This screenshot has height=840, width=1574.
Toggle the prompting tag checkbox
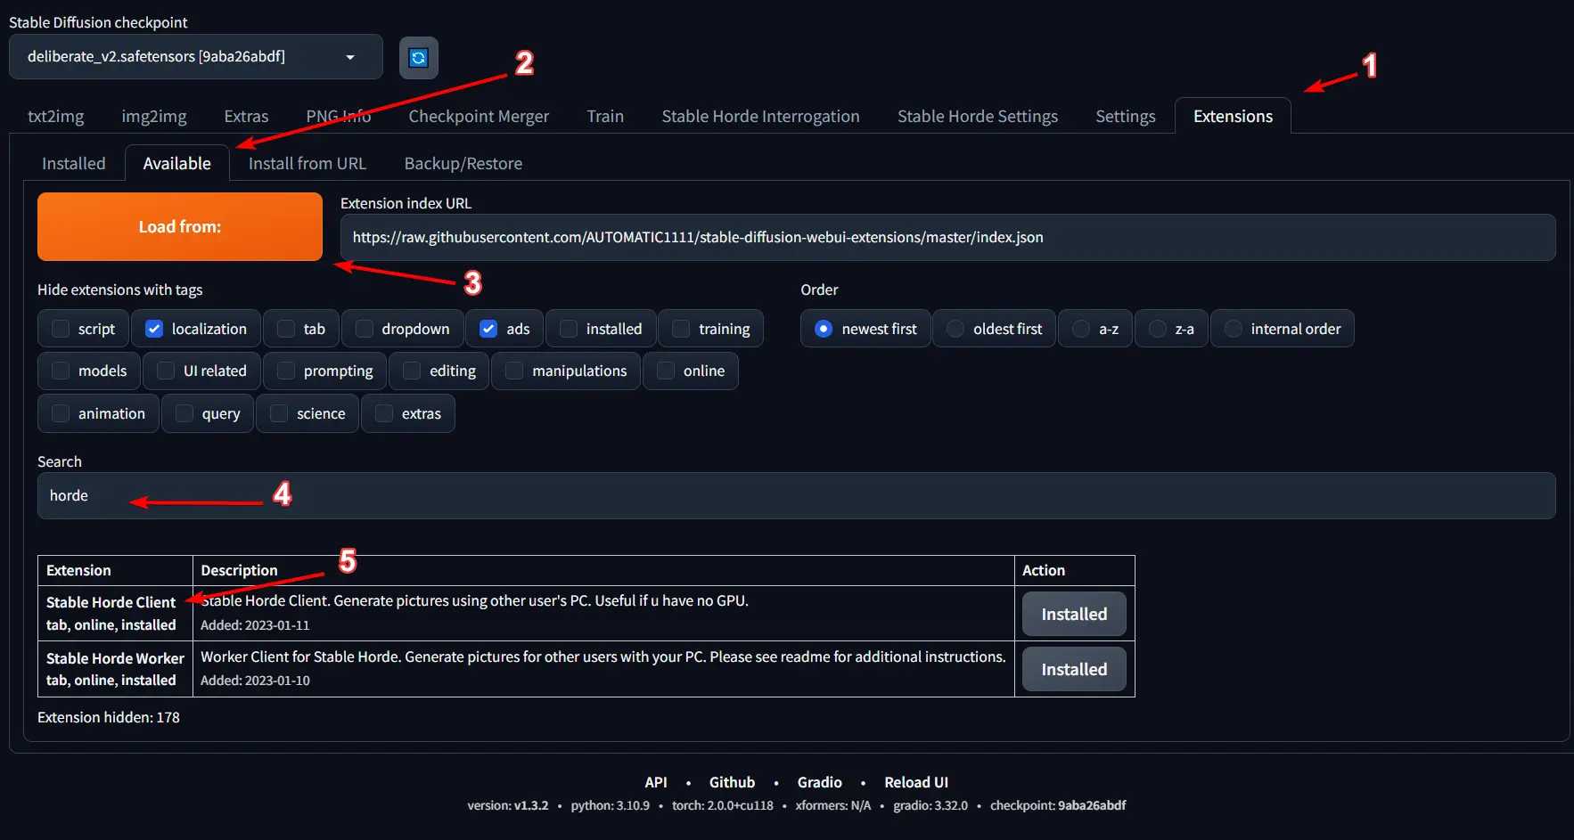point(286,371)
